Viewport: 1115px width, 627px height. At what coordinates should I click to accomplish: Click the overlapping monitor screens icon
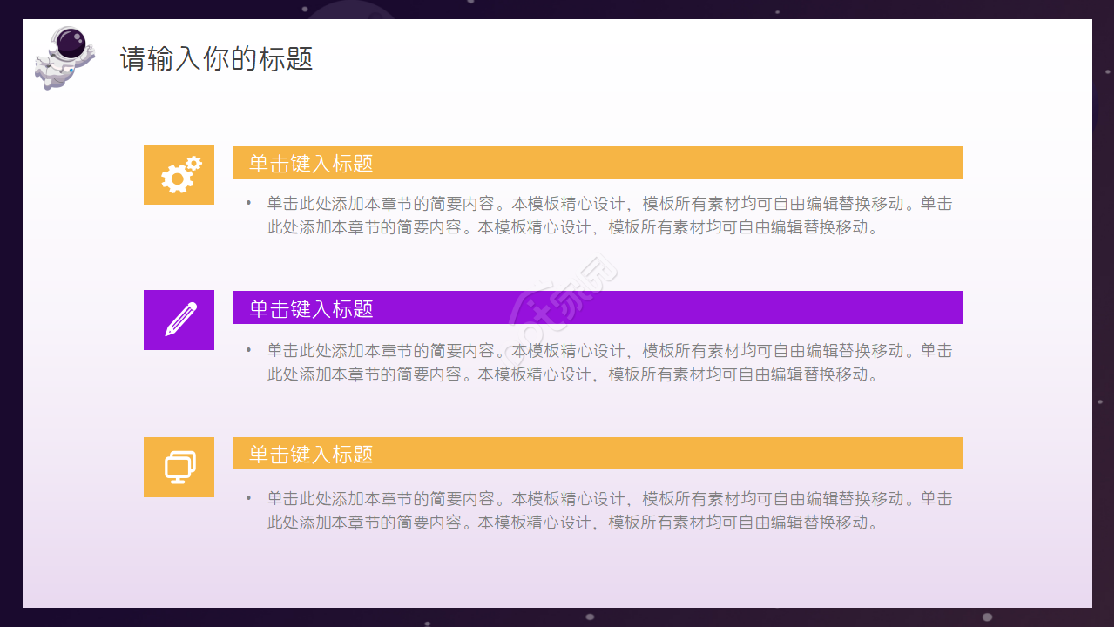[x=179, y=468]
